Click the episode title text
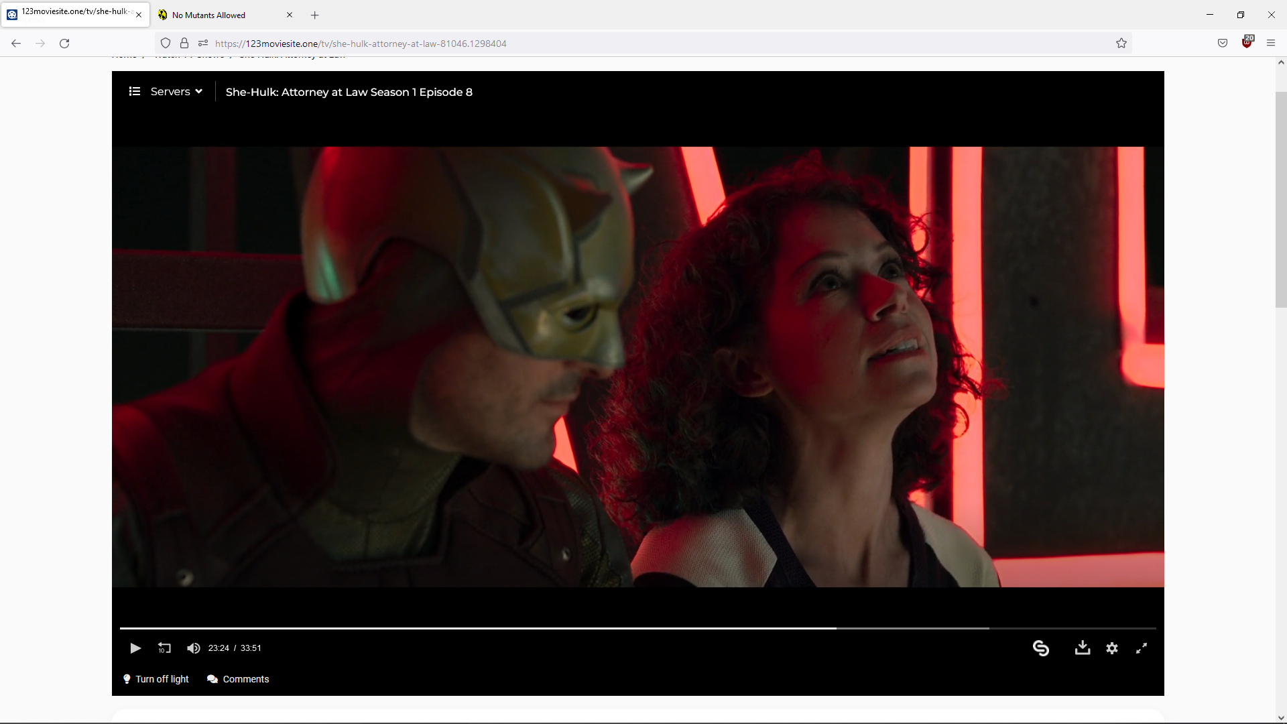This screenshot has height=724, width=1287. [349, 92]
